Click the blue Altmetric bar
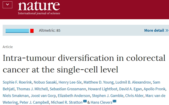The width and height of the screenshot is (169, 105). point(17,31)
